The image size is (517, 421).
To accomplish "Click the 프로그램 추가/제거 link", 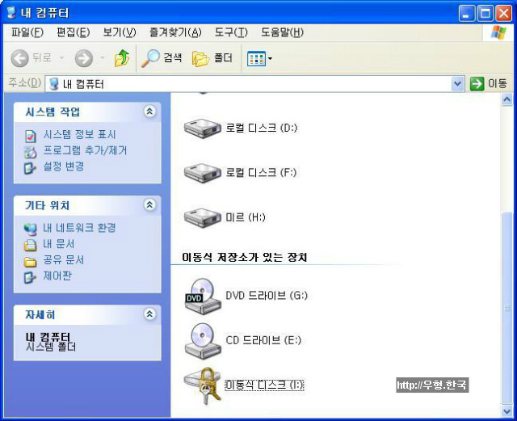I will pyautogui.click(x=85, y=151).
